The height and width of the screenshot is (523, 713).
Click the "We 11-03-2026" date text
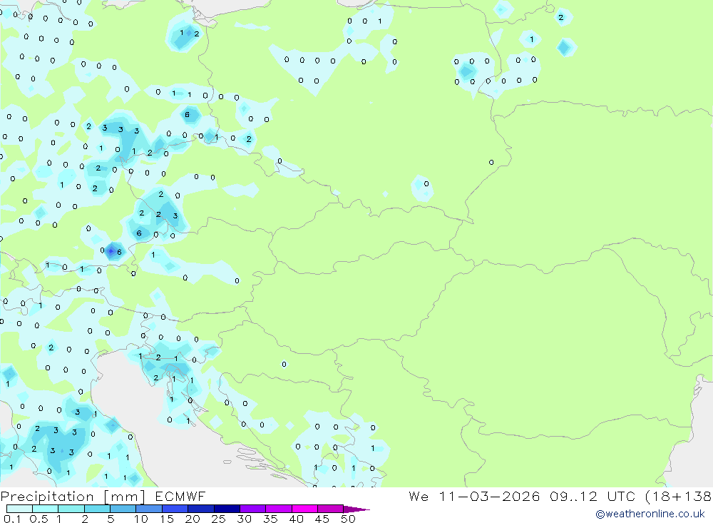point(474,496)
